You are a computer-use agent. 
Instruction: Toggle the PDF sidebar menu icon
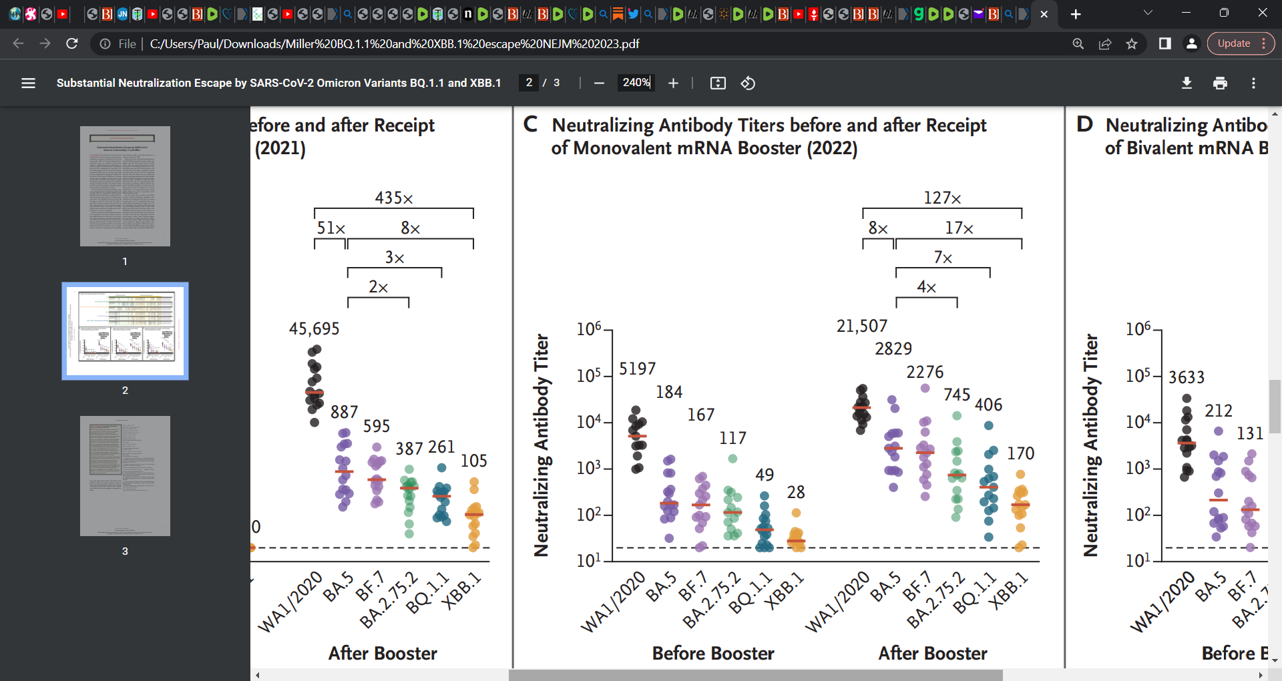coord(28,83)
